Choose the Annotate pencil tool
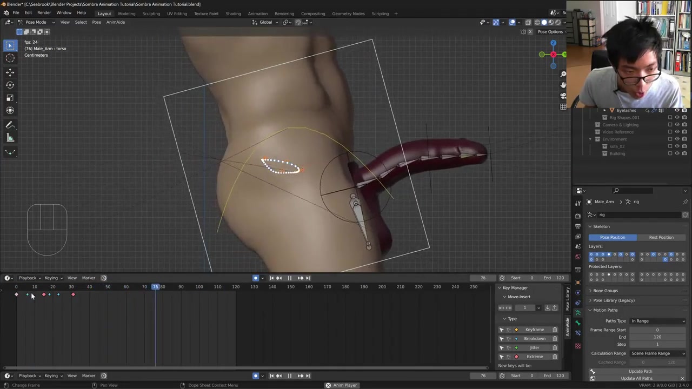Image resolution: width=692 pixels, height=389 pixels. pyautogui.click(x=10, y=125)
